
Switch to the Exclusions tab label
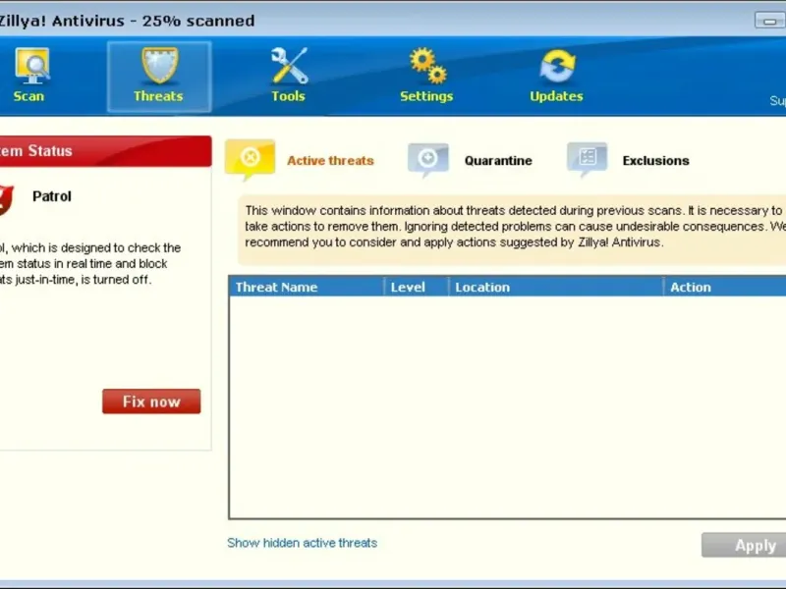point(655,161)
